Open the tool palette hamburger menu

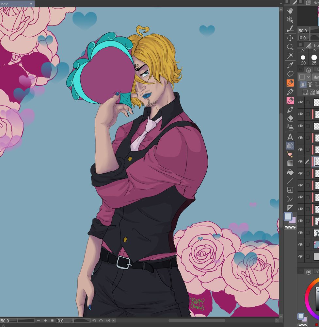click(x=287, y=2)
